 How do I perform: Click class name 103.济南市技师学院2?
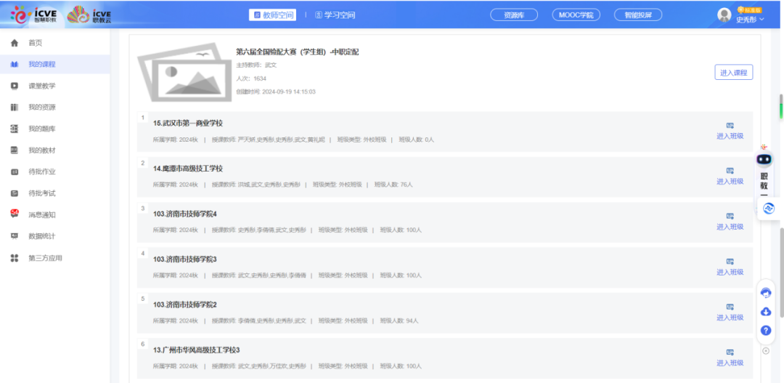[185, 305]
